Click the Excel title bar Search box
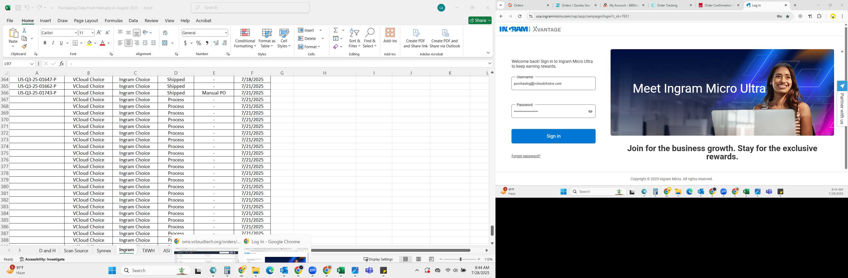Image resolution: width=848 pixels, height=278 pixels. (250, 7)
